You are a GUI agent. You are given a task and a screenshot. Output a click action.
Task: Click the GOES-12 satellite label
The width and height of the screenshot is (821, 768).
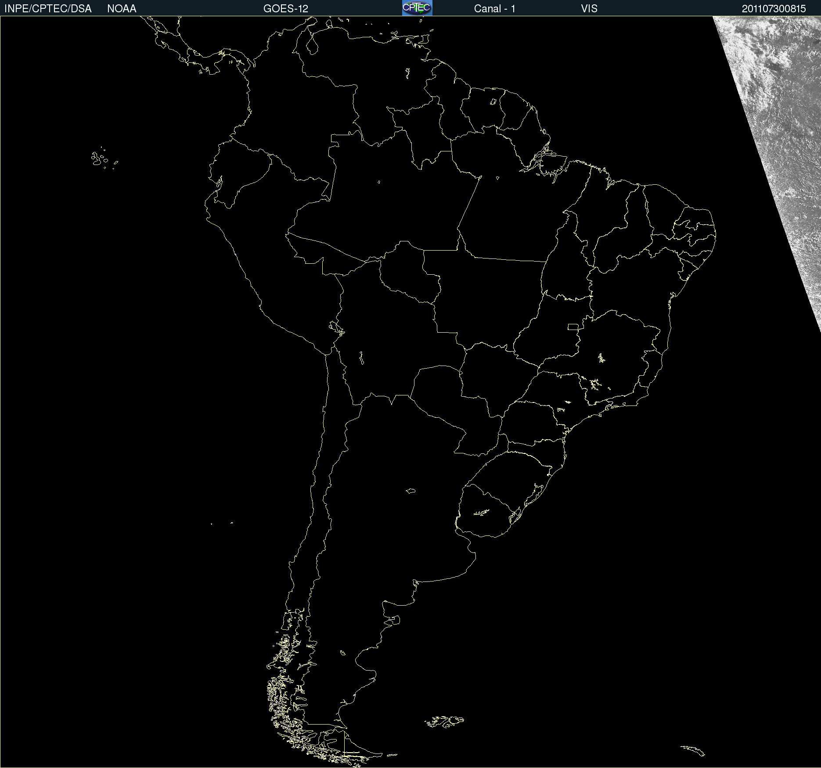point(286,9)
